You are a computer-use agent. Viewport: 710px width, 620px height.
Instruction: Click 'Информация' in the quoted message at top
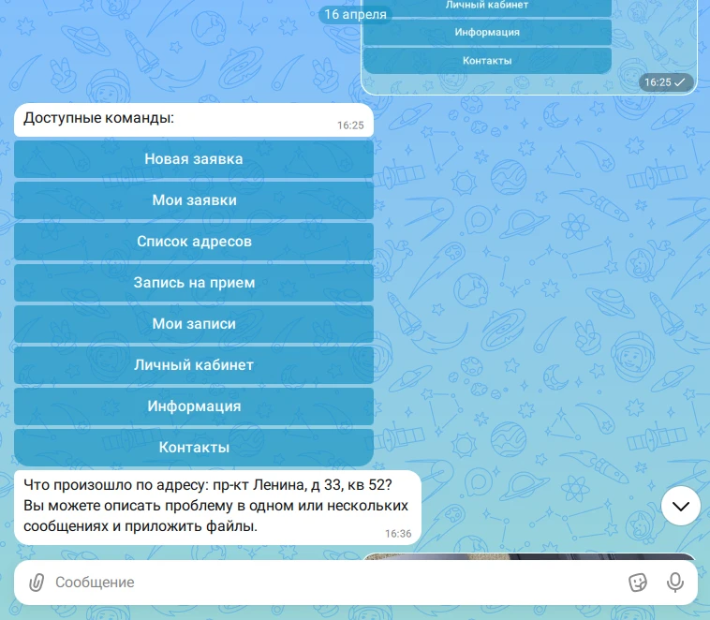point(487,32)
